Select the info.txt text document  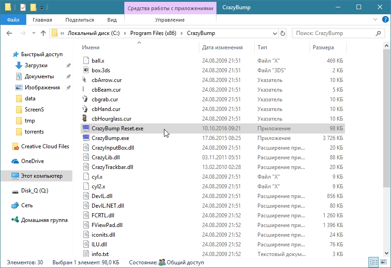pyautogui.click(x=100, y=254)
